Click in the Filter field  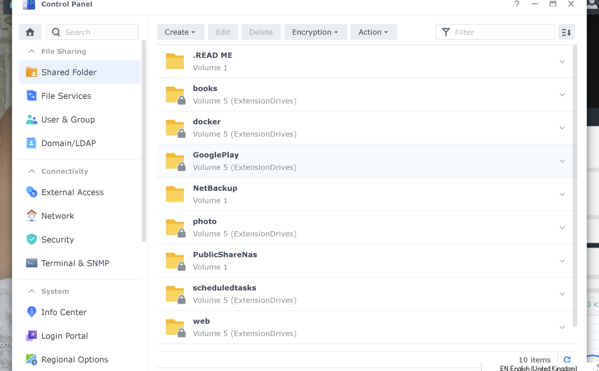[495, 32]
